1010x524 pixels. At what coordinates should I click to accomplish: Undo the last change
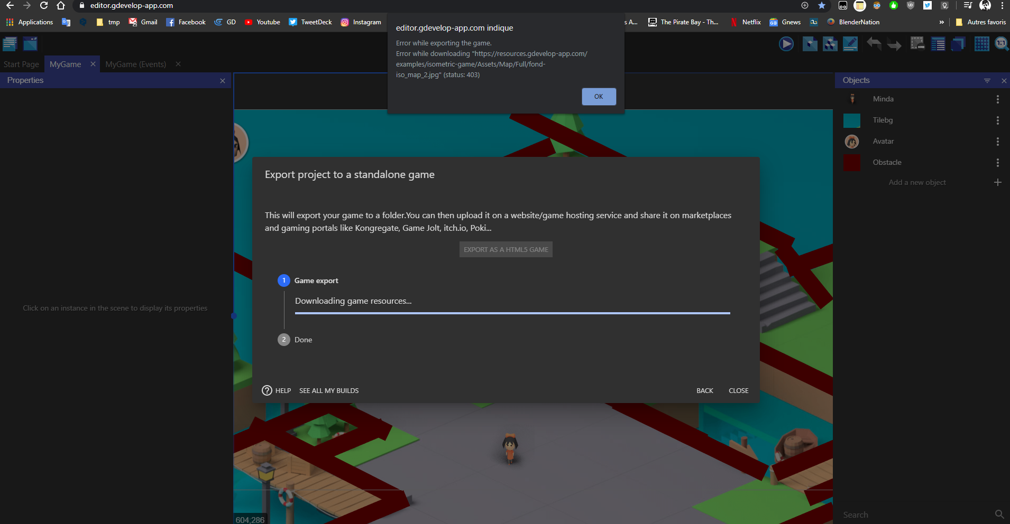click(x=875, y=44)
